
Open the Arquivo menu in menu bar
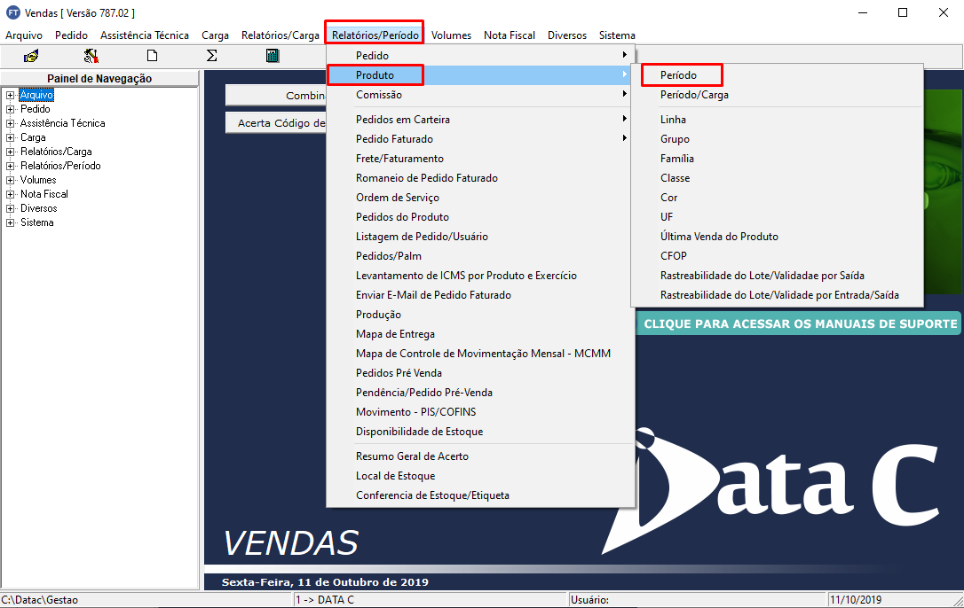tap(24, 35)
